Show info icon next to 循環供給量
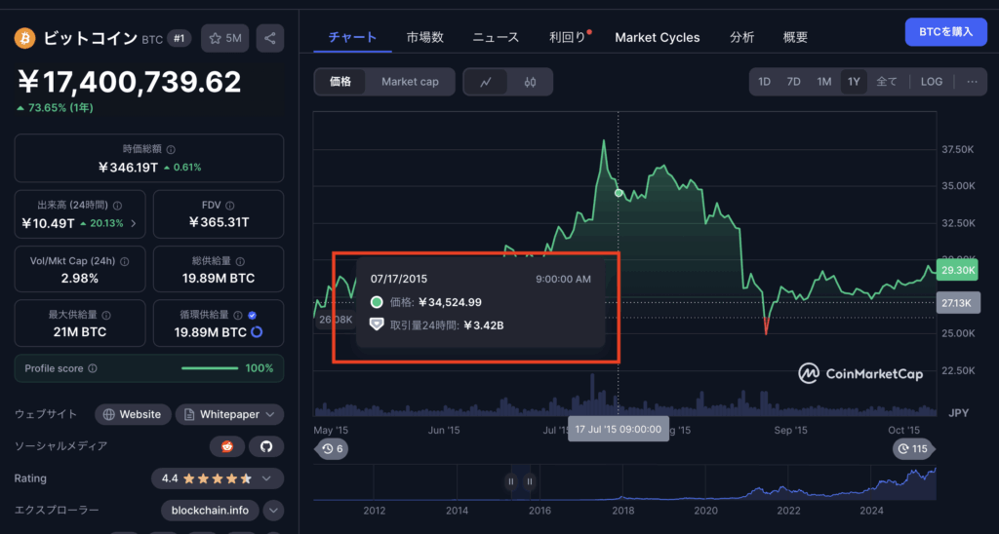Viewport: 999px width, 534px height. (x=238, y=315)
